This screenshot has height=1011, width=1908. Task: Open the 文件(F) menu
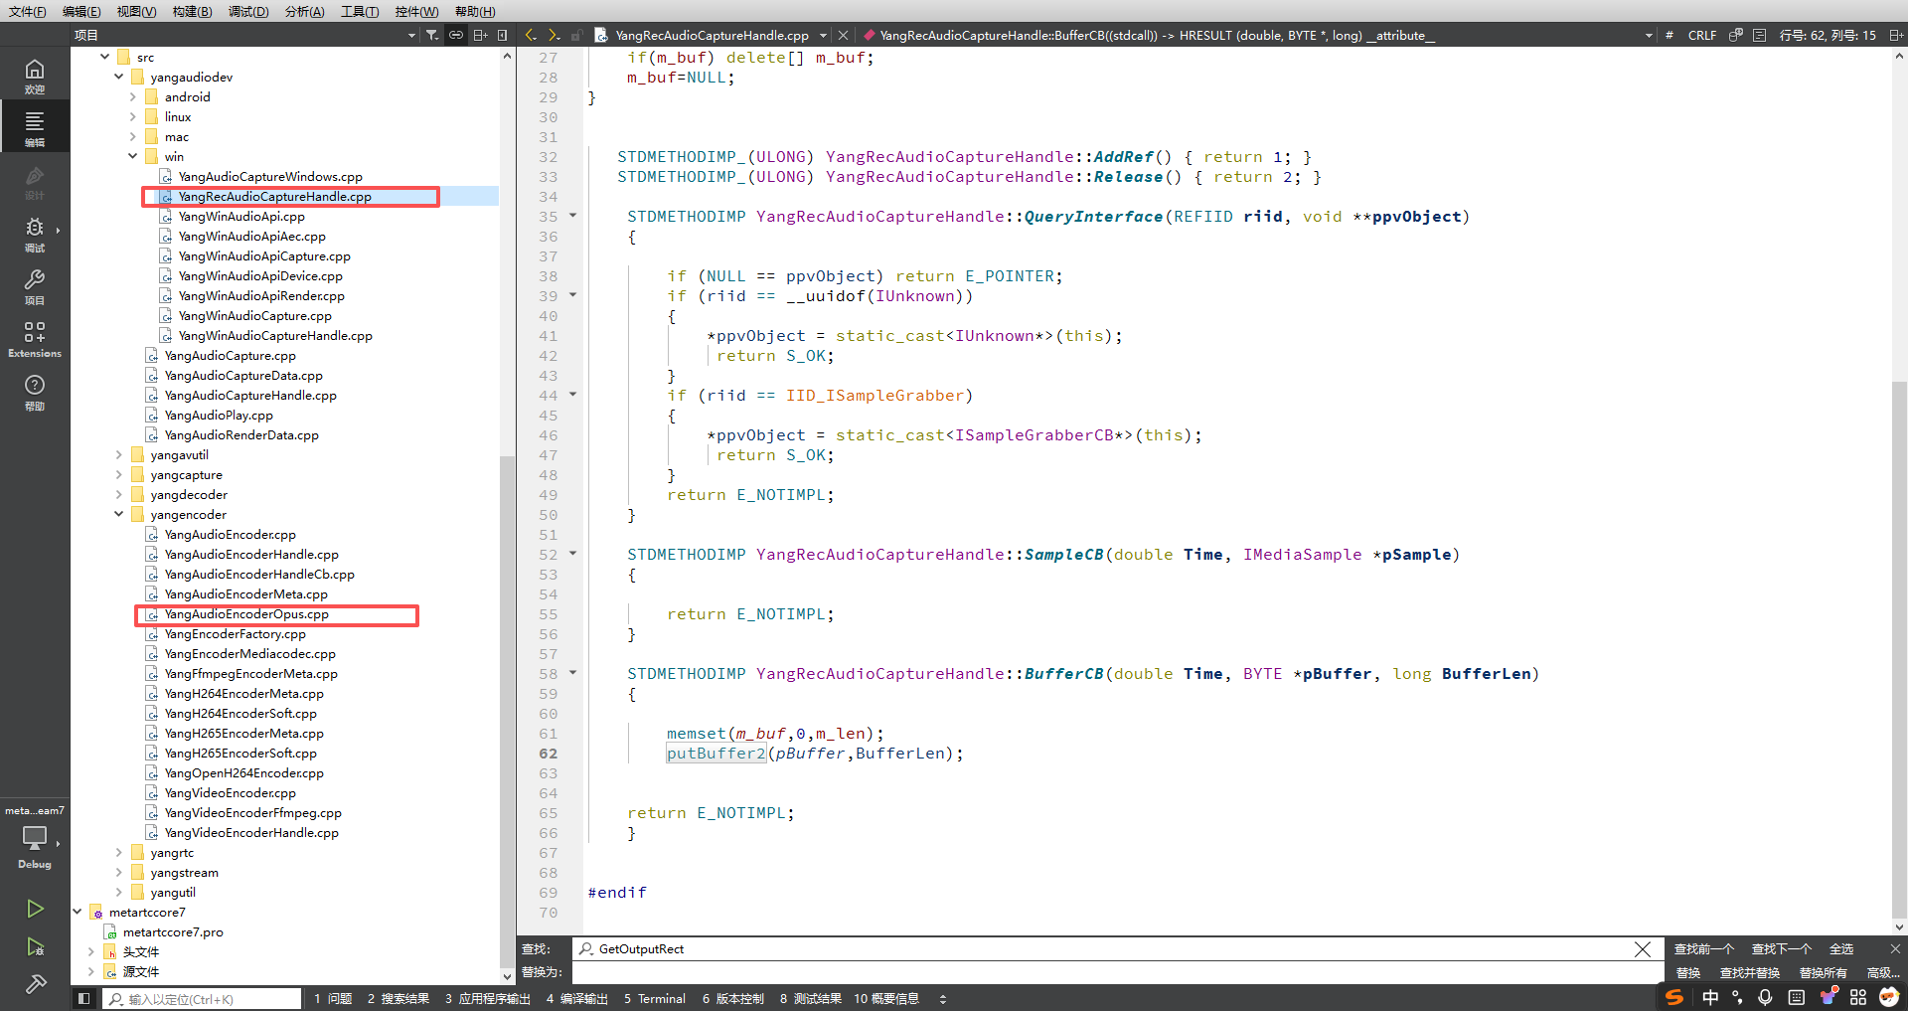27,11
